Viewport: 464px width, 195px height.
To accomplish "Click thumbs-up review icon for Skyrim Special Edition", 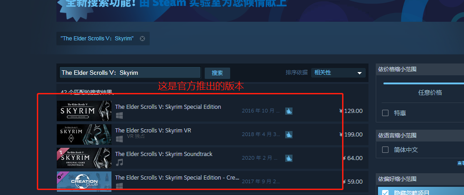I will tap(289, 111).
